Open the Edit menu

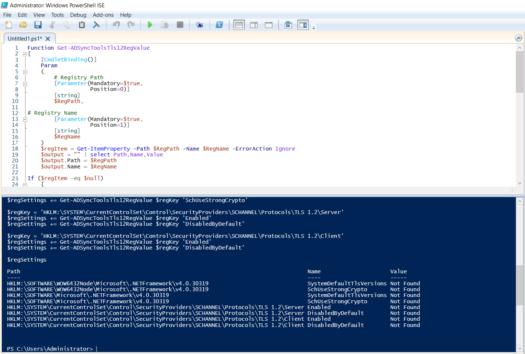pos(22,15)
